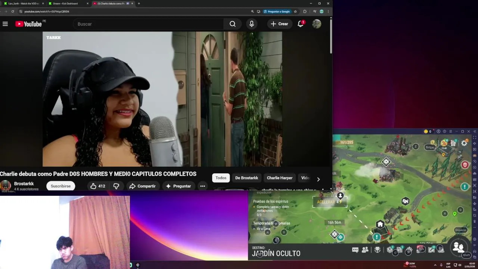Click the red skull danger marker
This screenshot has height=269, width=478.
465,165
